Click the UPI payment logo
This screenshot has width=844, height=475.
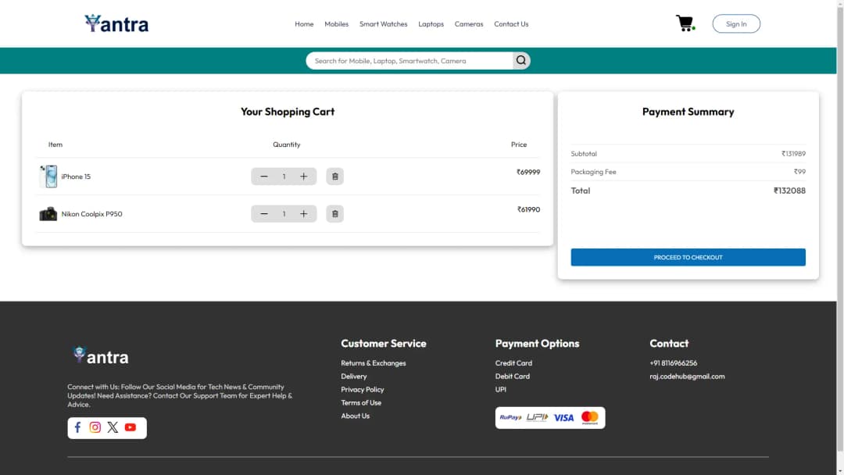click(x=537, y=417)
